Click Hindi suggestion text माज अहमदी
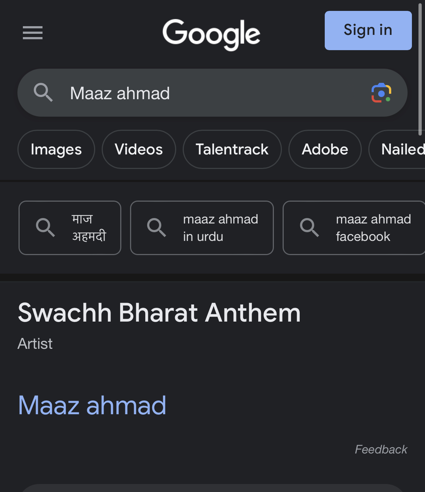Viewport: 425px width, 492px height. click(x=89, y=228)
